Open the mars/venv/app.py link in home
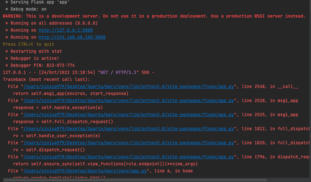311x182 pixels. click(85, 171)
